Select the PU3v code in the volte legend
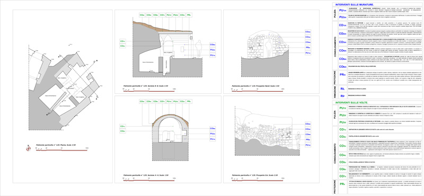This screenshot has width=424, height=196. pyautogui.click(x=342, y=122)
